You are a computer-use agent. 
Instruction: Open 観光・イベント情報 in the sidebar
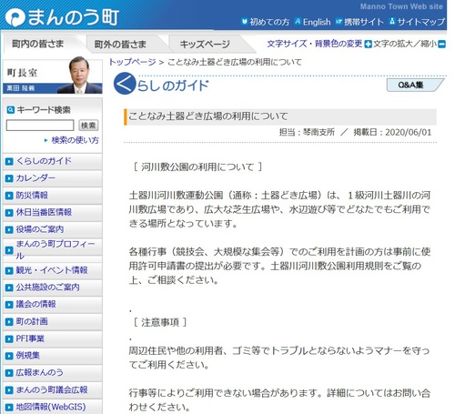[x=53, y=270]
